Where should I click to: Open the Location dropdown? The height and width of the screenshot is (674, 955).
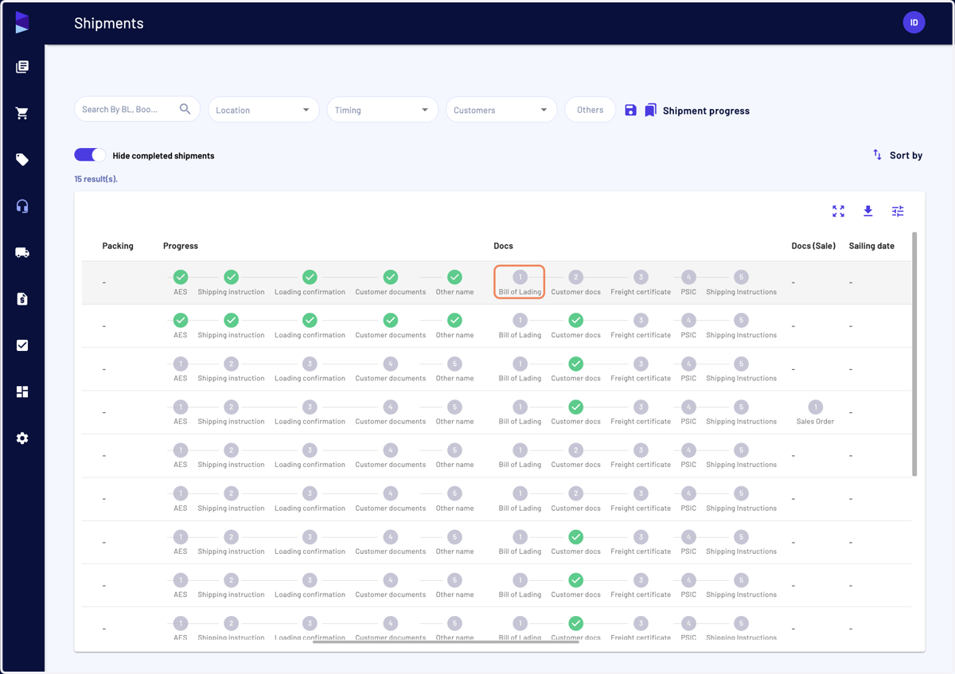263,110
